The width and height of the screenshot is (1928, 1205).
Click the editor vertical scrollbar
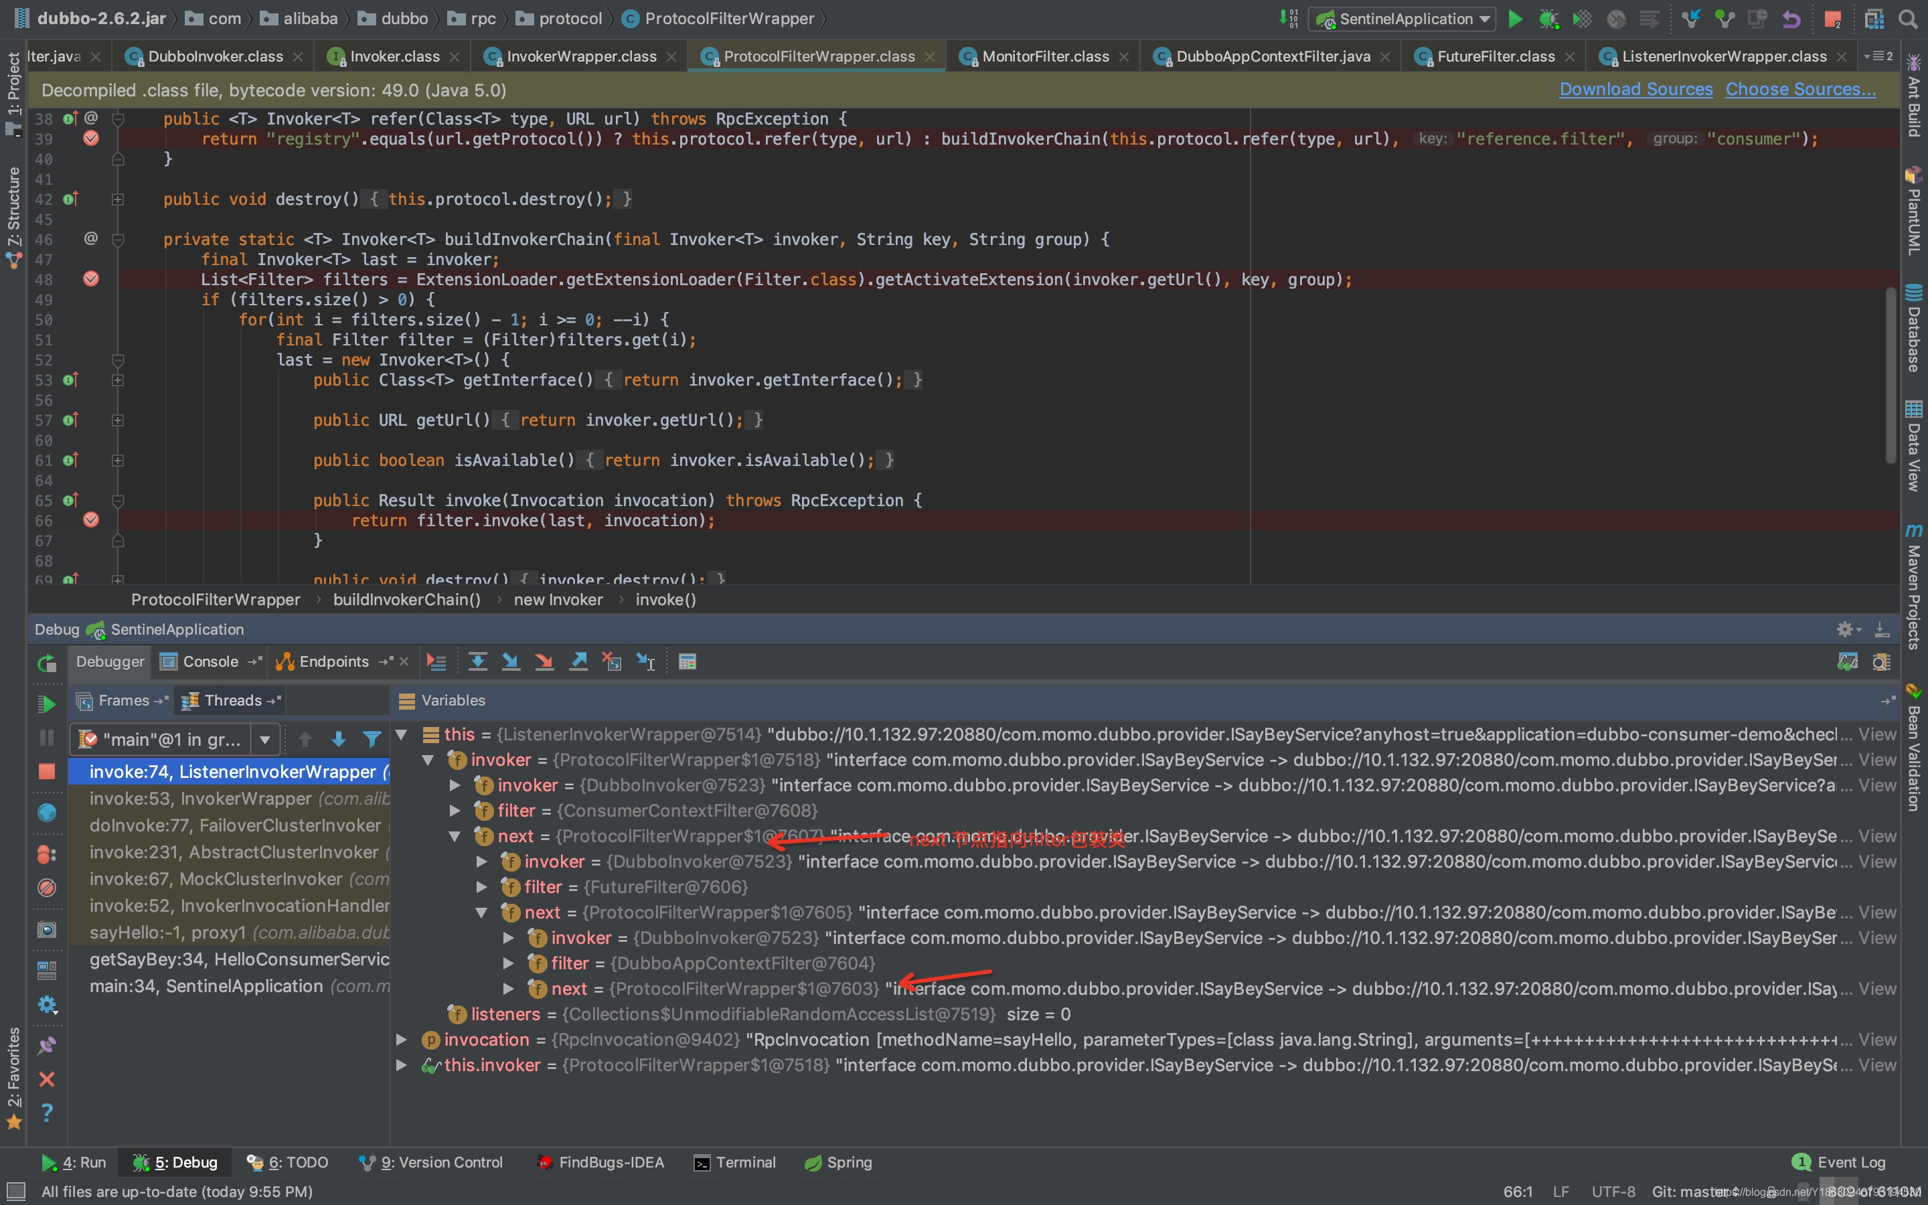(1891, 375)
